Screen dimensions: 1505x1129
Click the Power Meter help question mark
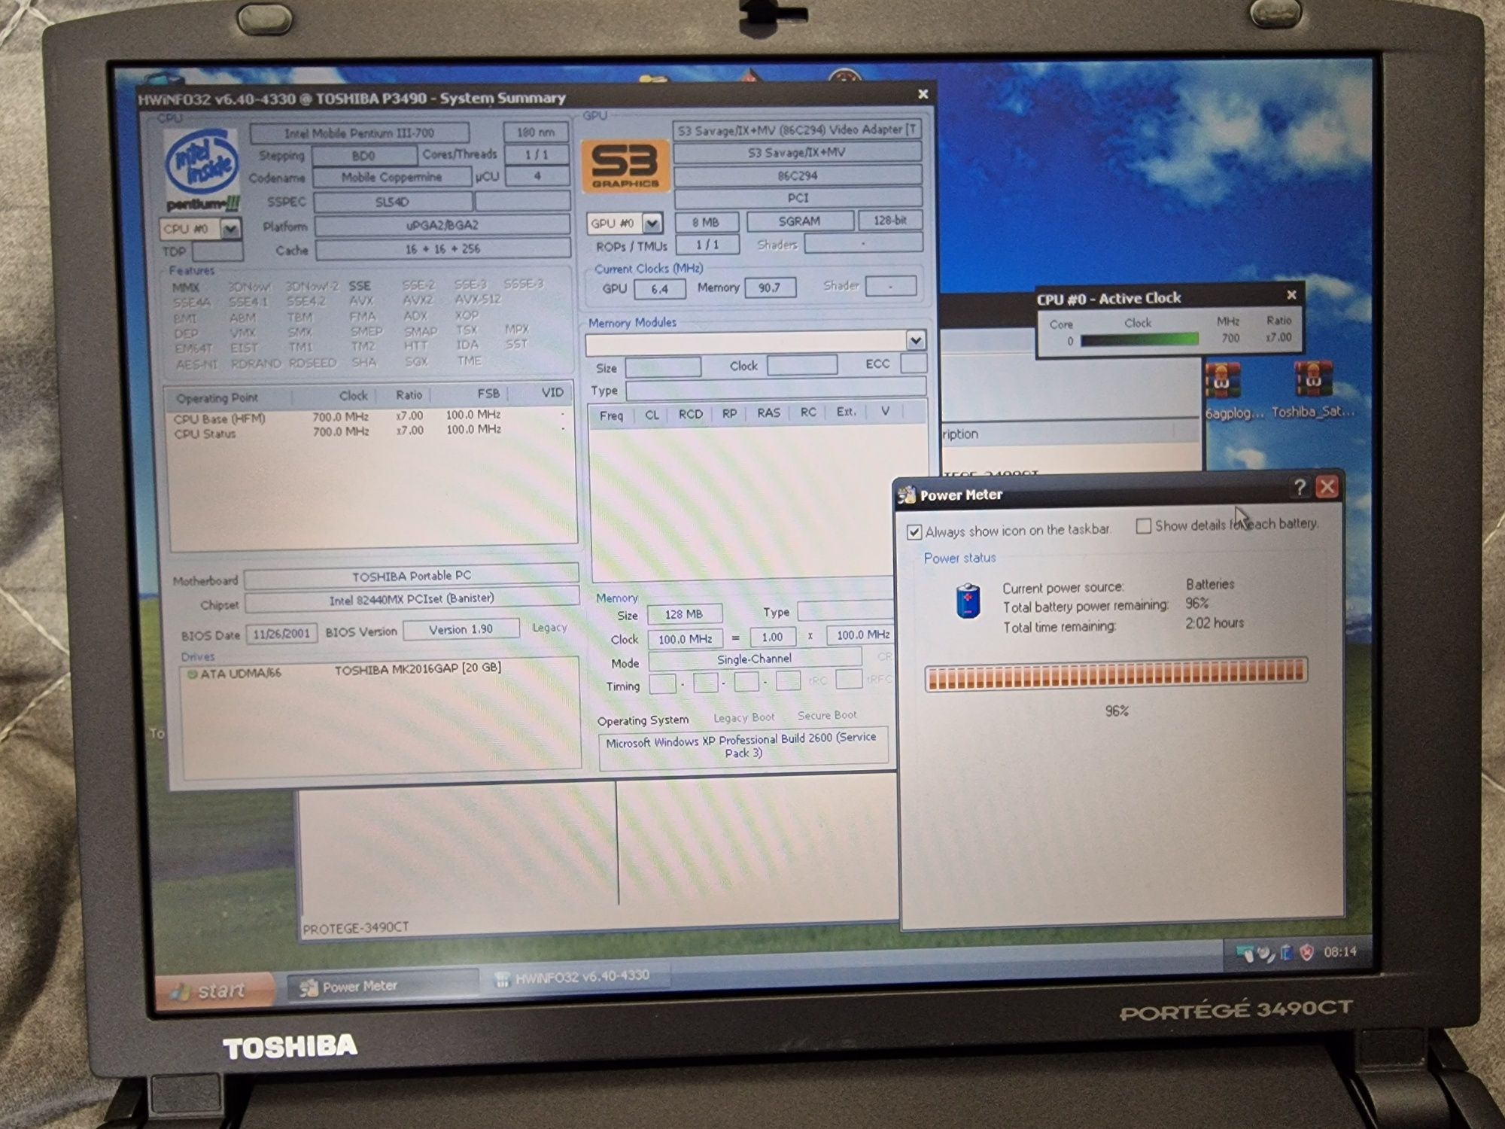(x=1300, y=488)
